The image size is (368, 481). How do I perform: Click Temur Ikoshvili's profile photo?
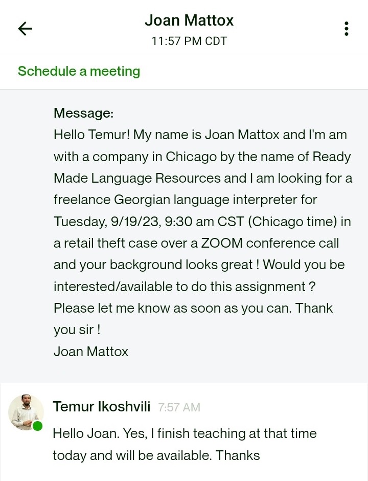[x=26, y=412]
